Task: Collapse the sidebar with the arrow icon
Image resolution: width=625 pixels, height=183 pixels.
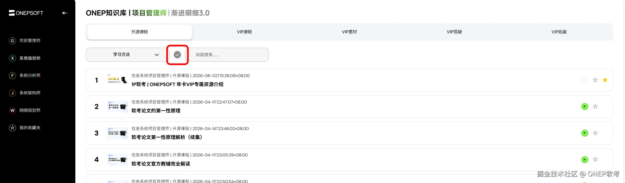Action: pyautogui.click(x=65, y=13)
